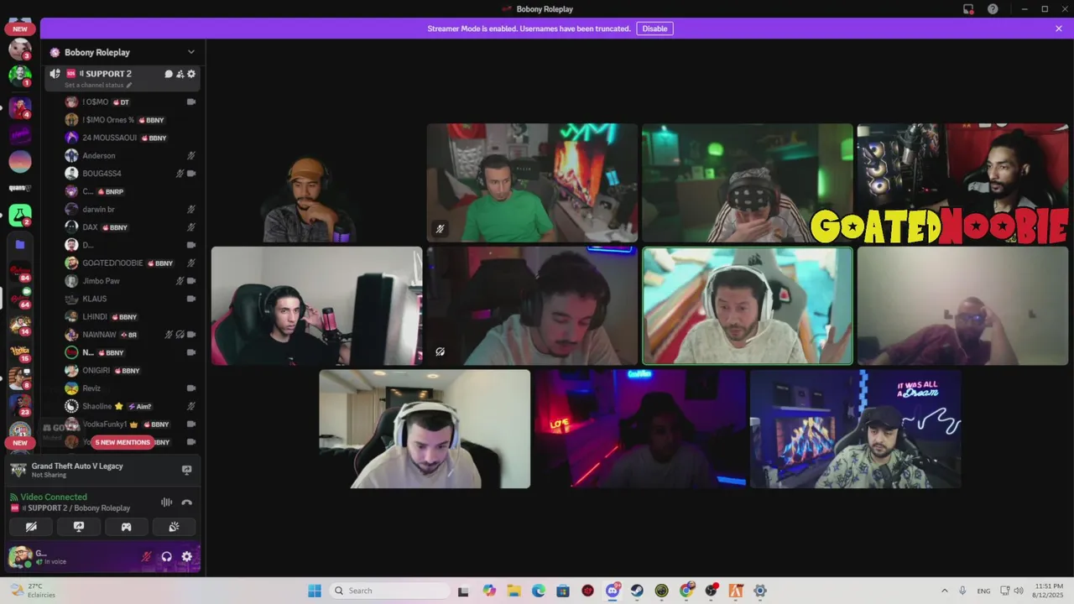Click invite people icon for SUPPORT 2
The height and width of the screenshot is (604, 1074).
[x=180, y=74]
